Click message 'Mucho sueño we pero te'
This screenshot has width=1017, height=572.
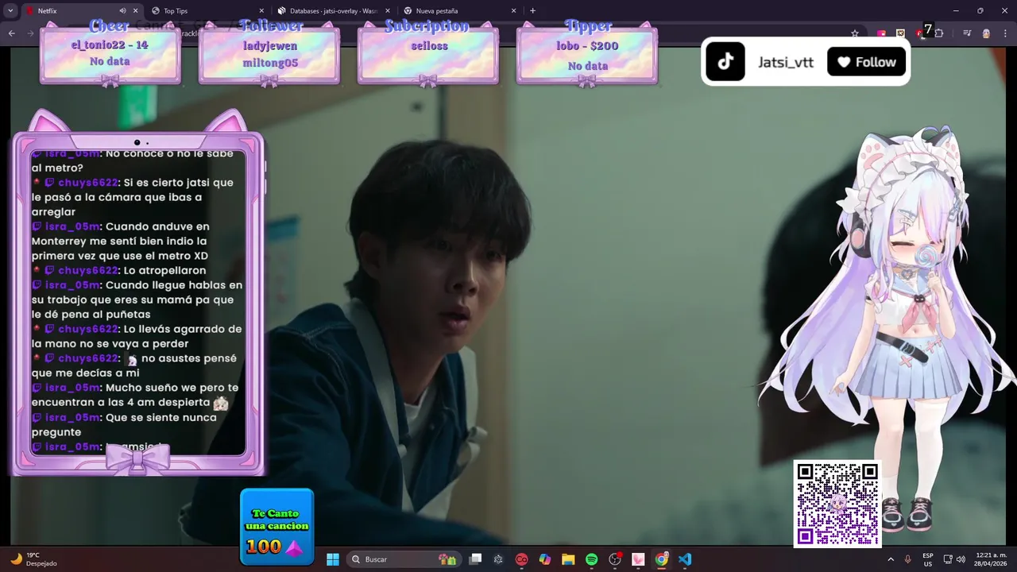coord(137,395)
